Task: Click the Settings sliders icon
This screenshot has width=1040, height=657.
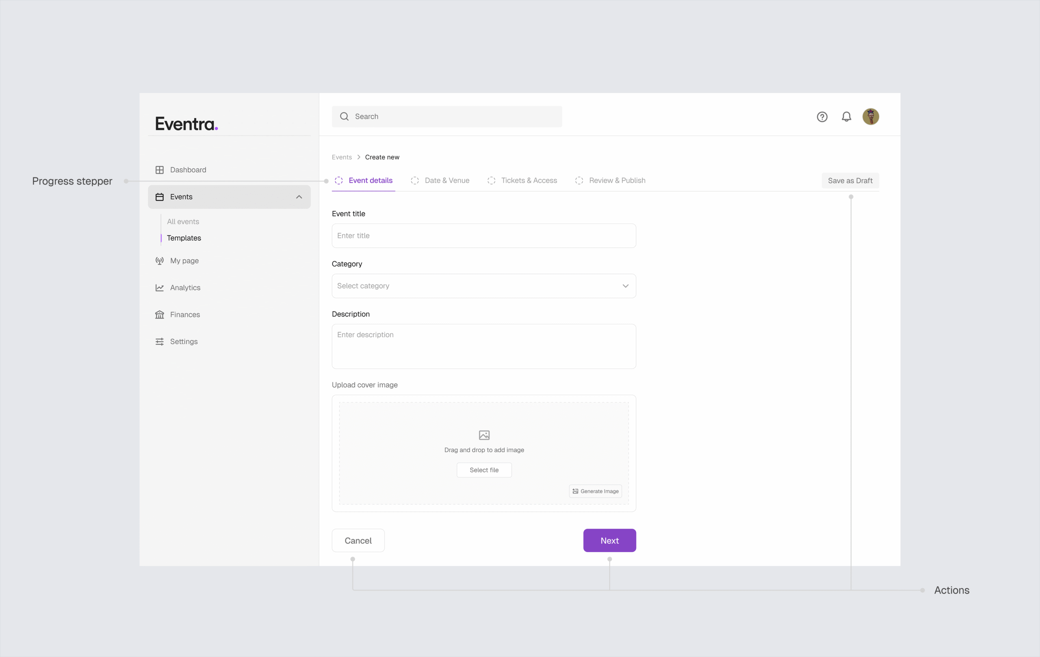Action: (159, 341)
